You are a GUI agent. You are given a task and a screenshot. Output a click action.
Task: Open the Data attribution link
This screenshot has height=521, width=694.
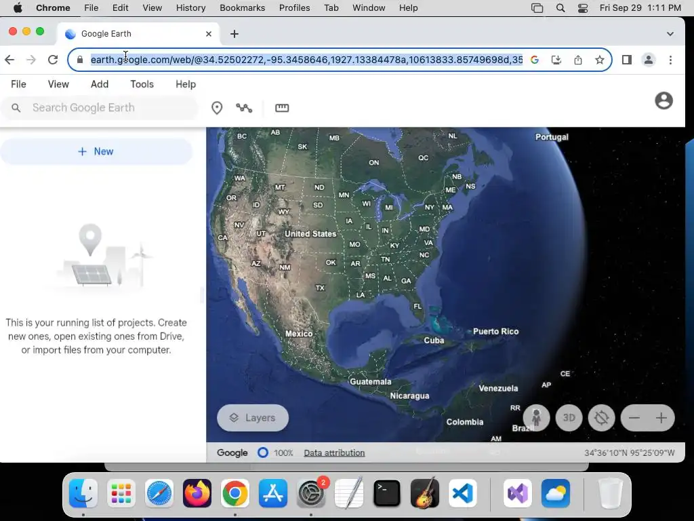[334, 452]
